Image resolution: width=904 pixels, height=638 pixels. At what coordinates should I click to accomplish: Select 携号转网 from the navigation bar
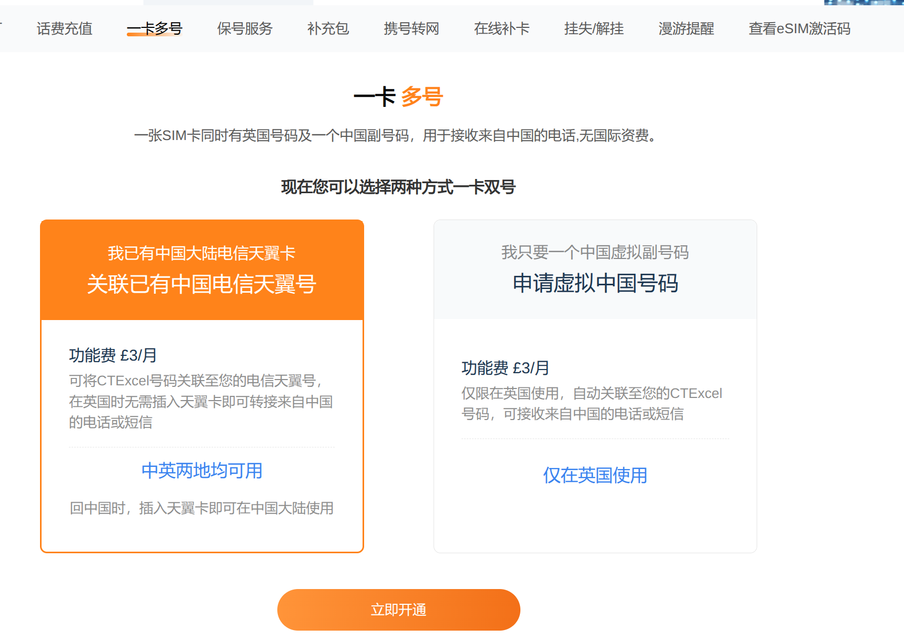coord(411,29)
